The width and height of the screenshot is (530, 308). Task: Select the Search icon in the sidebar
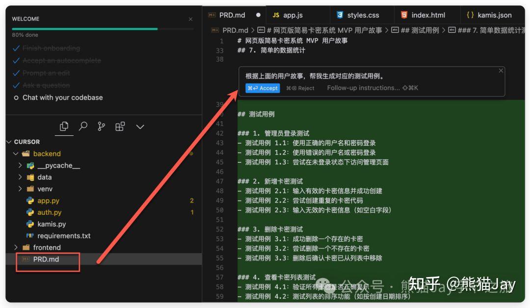point(82,126)
